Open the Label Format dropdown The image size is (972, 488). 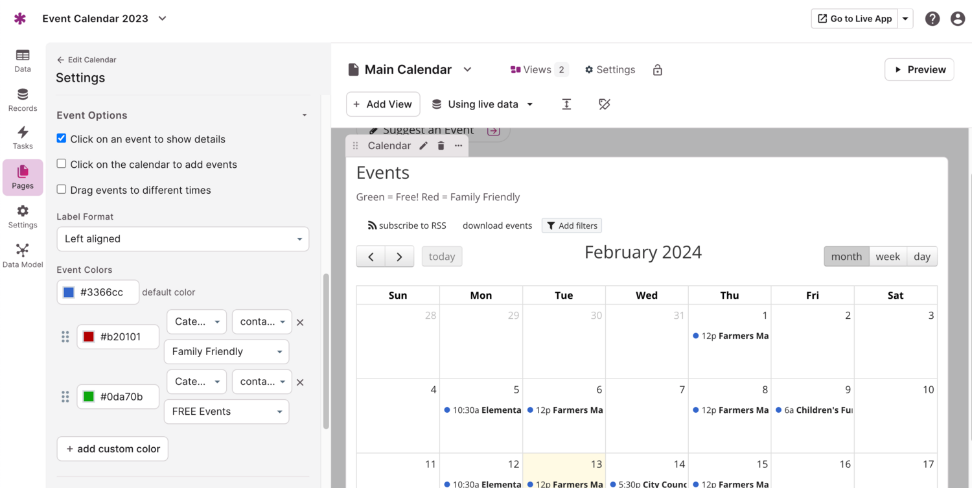tap(182, 238)
